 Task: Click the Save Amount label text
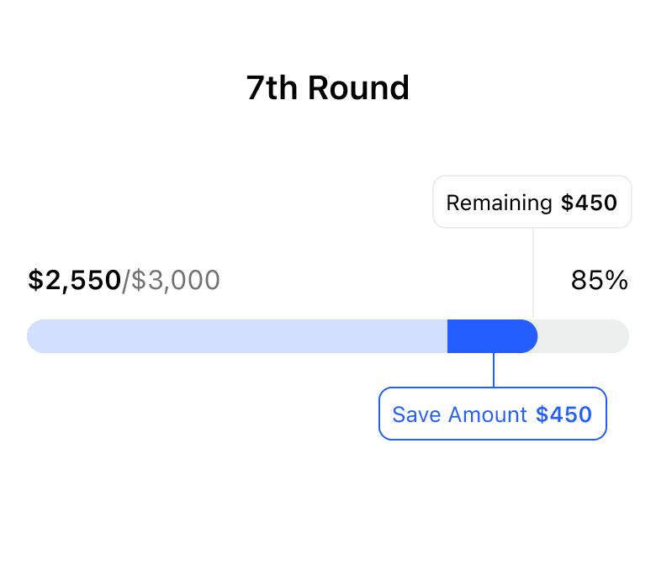(x=459, y=414)
